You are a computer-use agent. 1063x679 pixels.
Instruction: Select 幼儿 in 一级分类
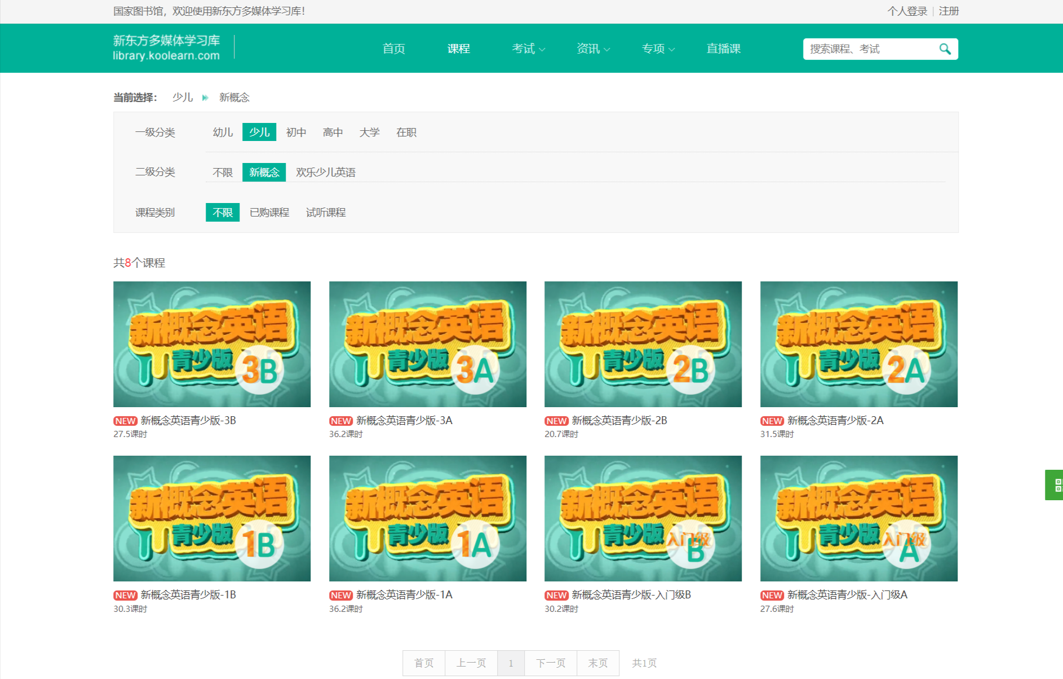223,132
